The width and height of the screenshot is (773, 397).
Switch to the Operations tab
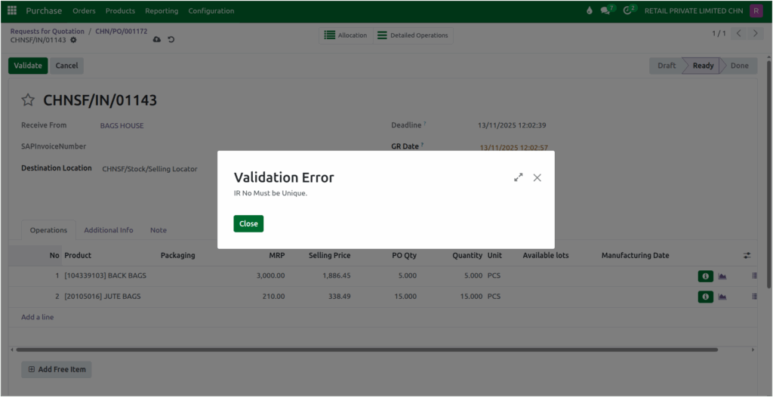48,230
